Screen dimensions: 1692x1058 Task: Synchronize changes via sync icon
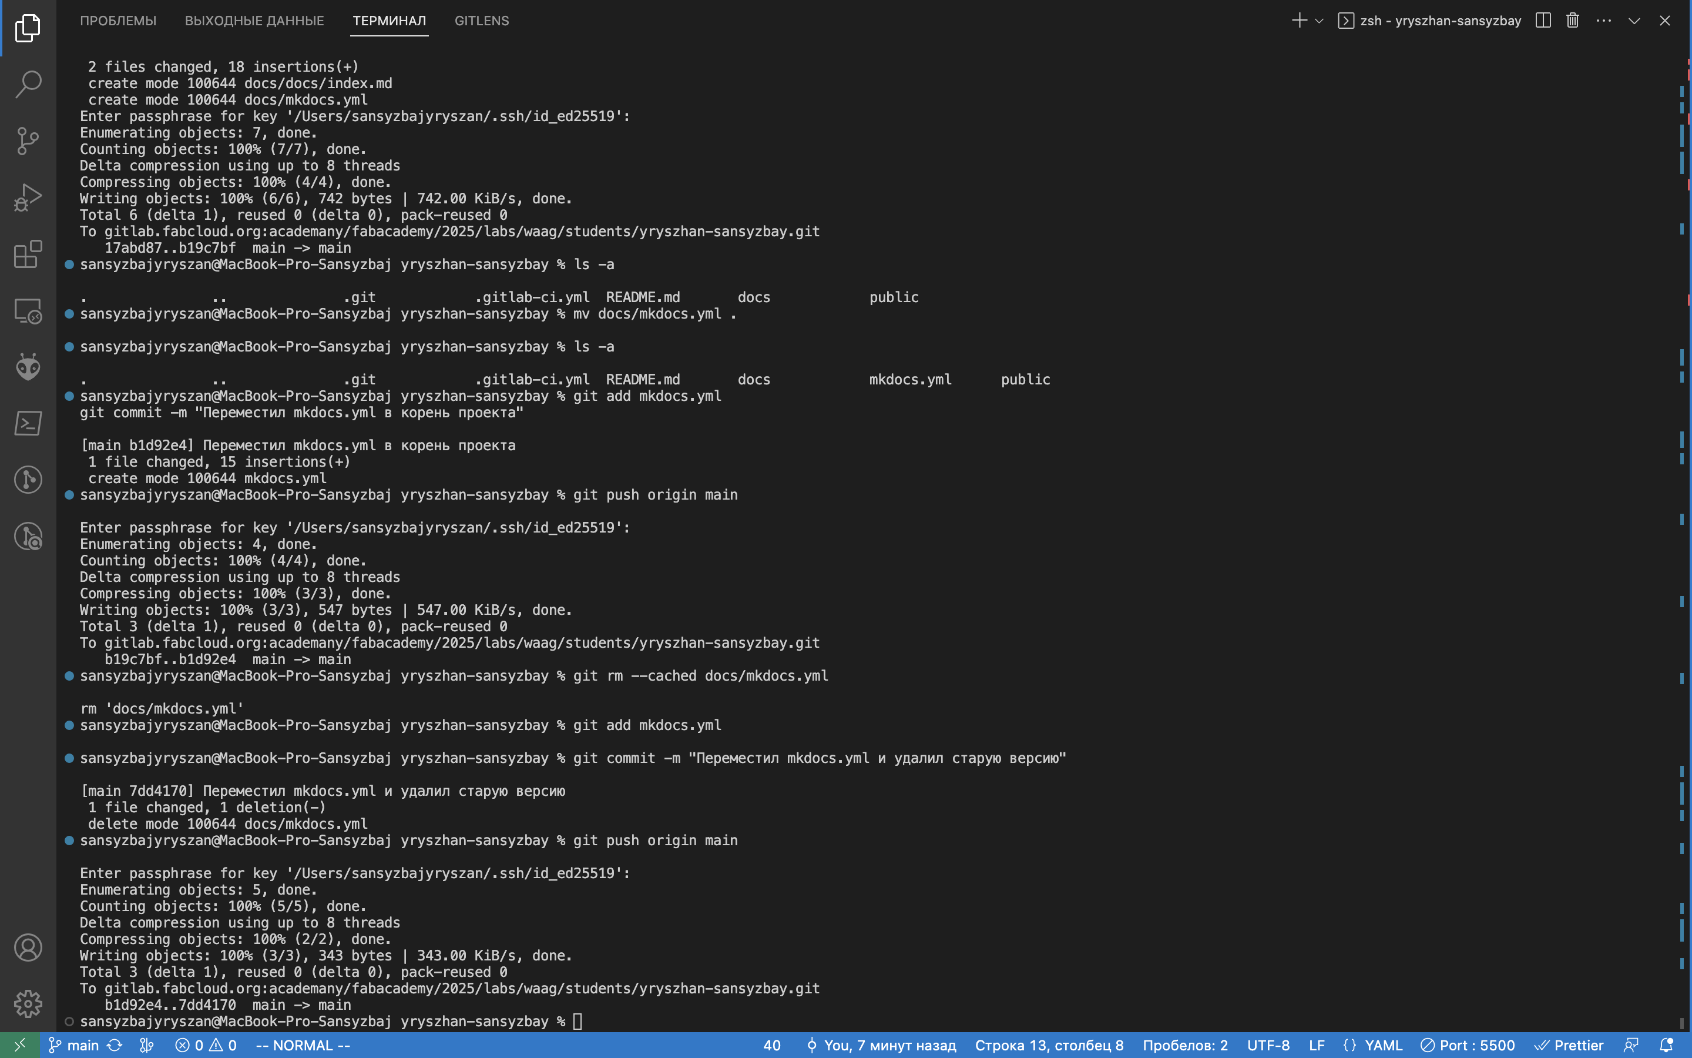click(115, 1044)
